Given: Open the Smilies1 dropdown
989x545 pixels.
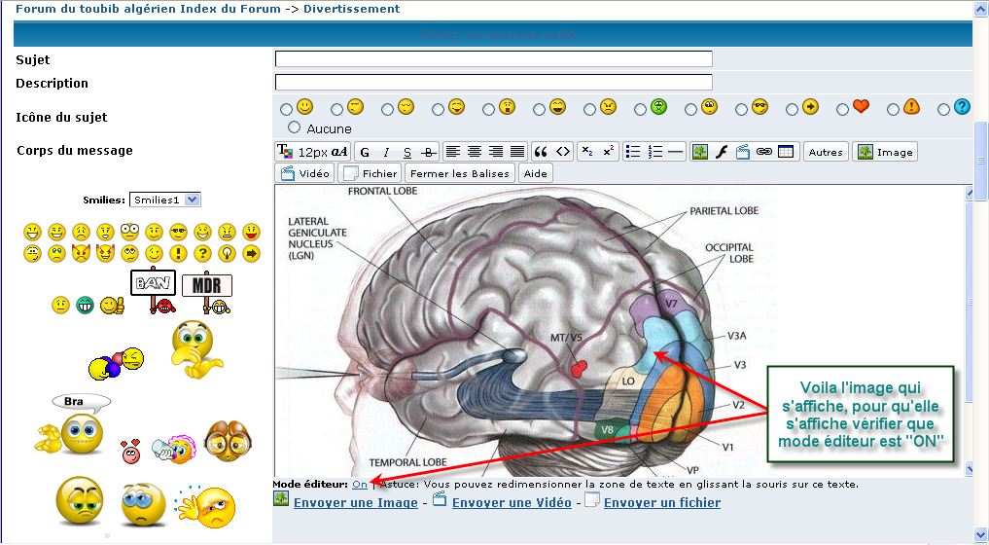Looking at the screenshot, I should pos(164,200).
